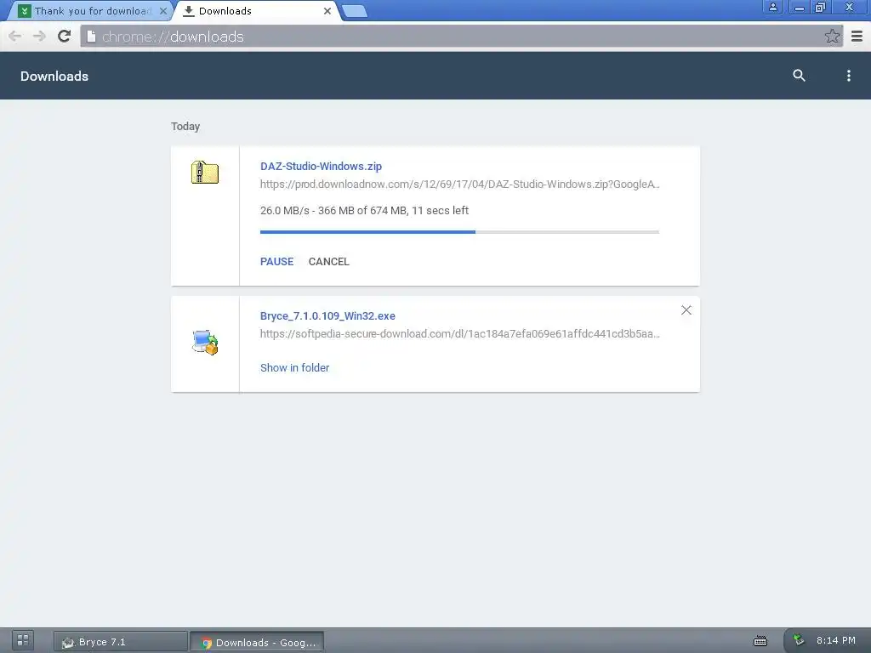
Task: Open the Bryce_7.1.0.109_Win32.exe link
Action: tap(327, 316)
